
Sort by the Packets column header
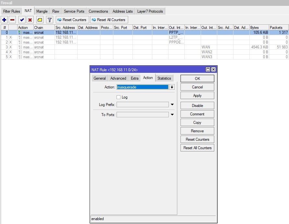(279, 28)
